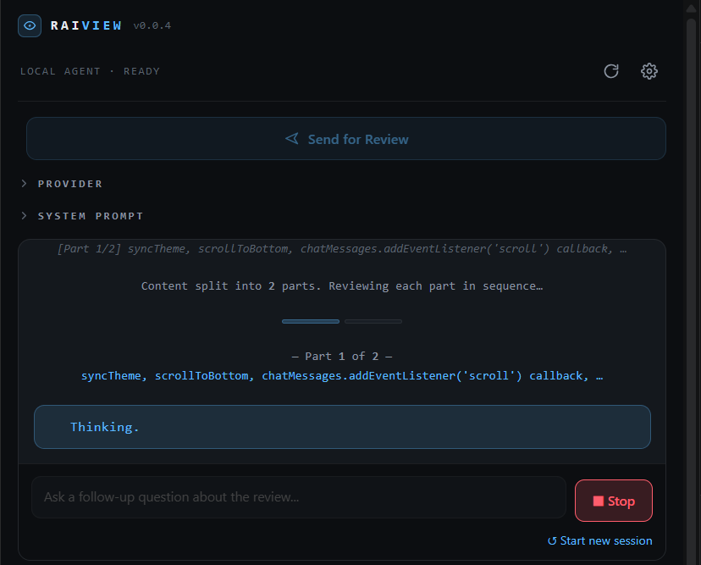Click the blue syncTheme function list text
This screenshot has width=701, height=565.
[342, 376]
